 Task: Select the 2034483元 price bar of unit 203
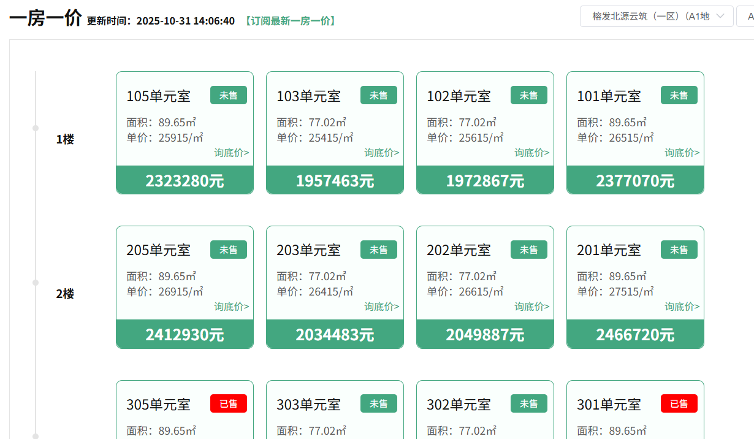[x=335, y=334]
